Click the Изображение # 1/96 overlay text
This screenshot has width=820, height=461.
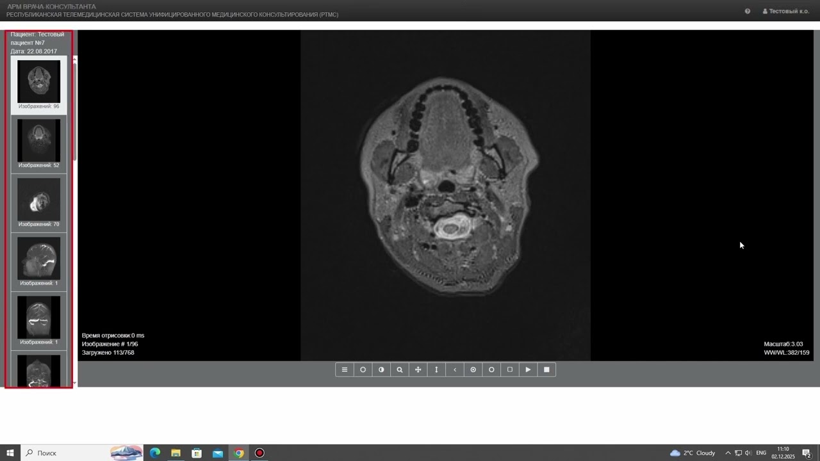pos(110,344)
